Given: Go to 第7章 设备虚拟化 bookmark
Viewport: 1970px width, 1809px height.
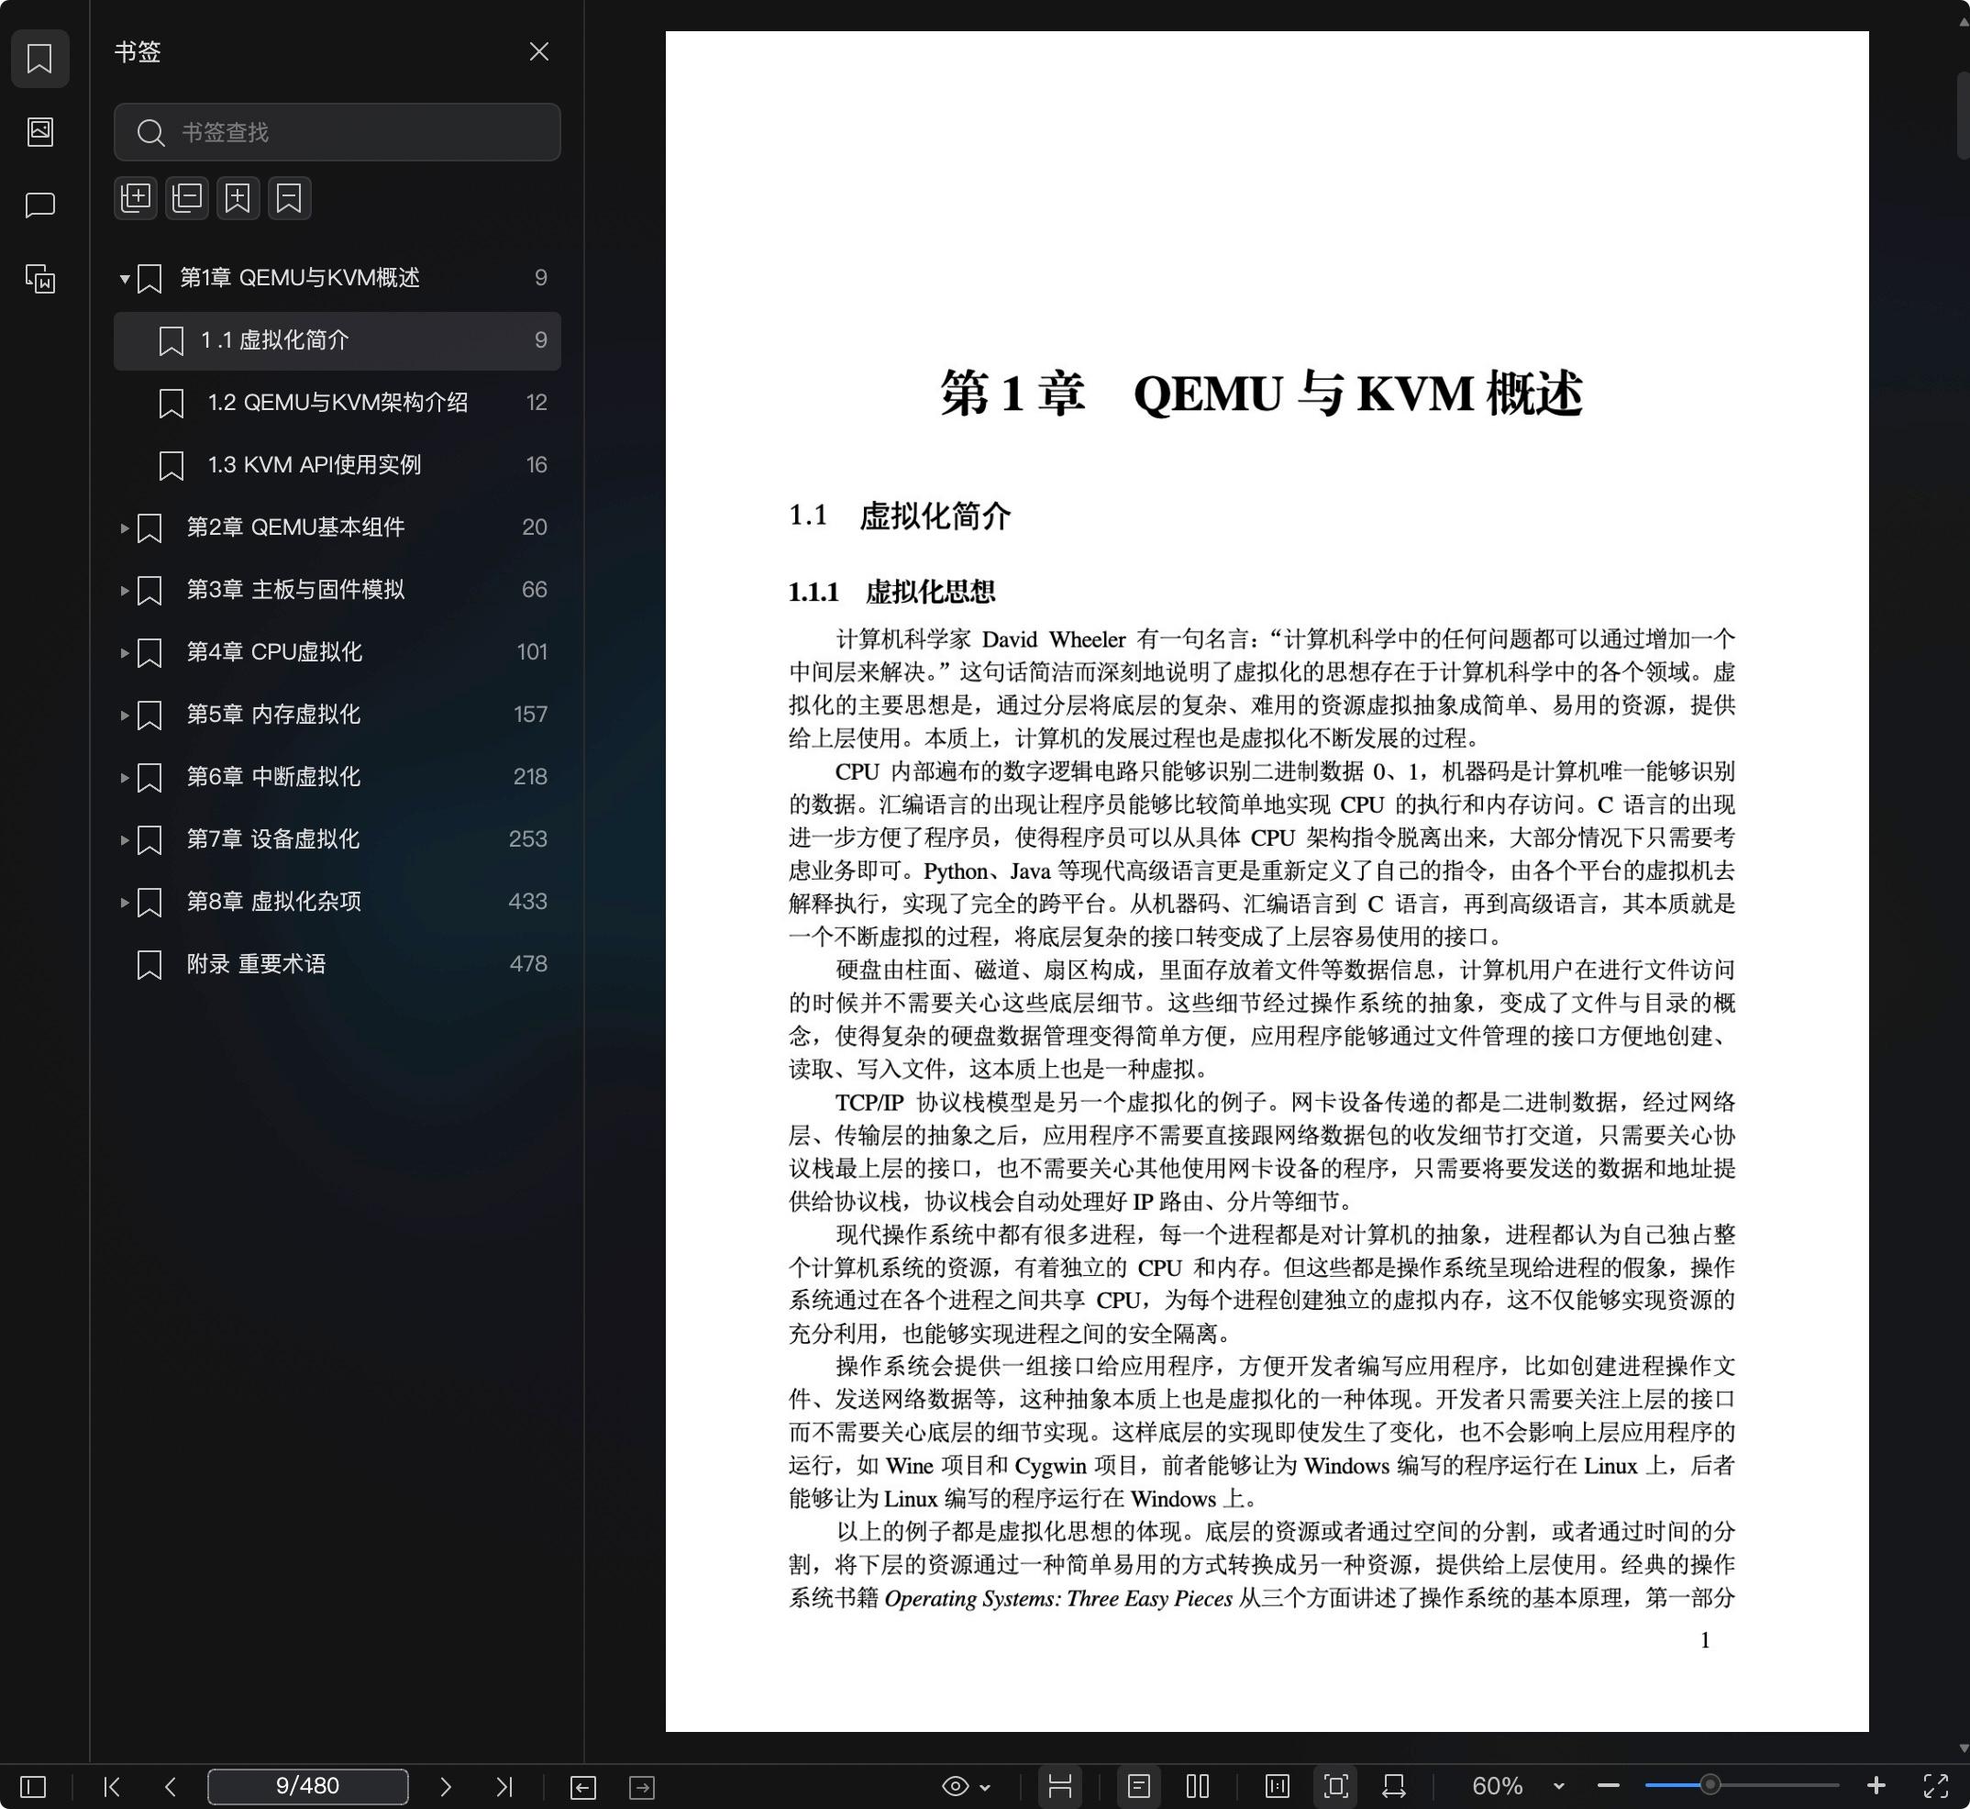Looking at the screenshot, I should (x=337, y=840).
